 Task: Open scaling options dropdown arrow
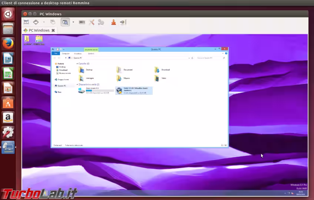(73, 22)
